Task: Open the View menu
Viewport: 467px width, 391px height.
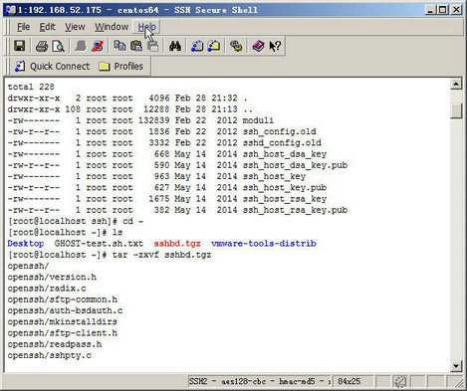Action: [75, 27]
